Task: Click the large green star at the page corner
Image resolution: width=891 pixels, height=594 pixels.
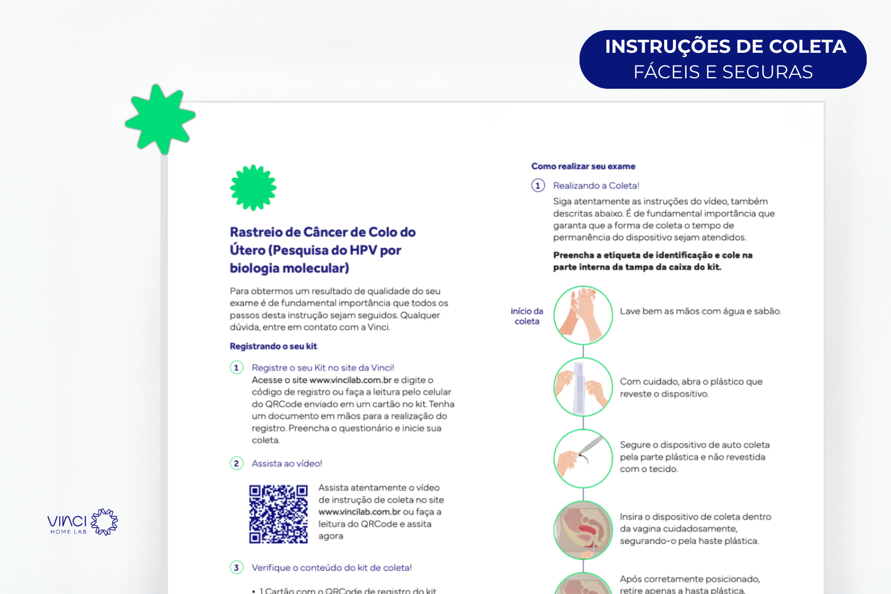Action: [x=160, y=119]
